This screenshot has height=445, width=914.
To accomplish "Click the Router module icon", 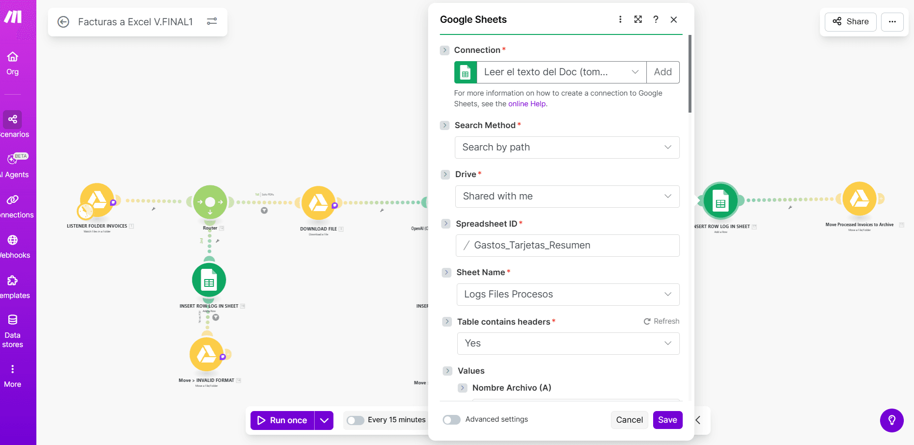I will tap(210, 202).
